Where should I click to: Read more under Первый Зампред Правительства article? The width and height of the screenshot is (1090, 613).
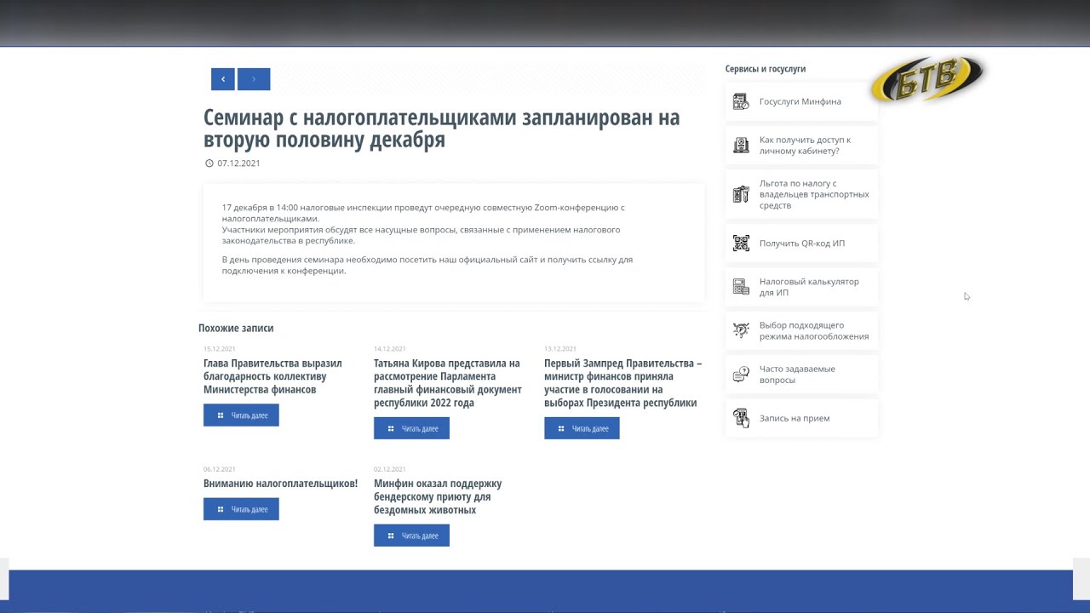point(582,428)
